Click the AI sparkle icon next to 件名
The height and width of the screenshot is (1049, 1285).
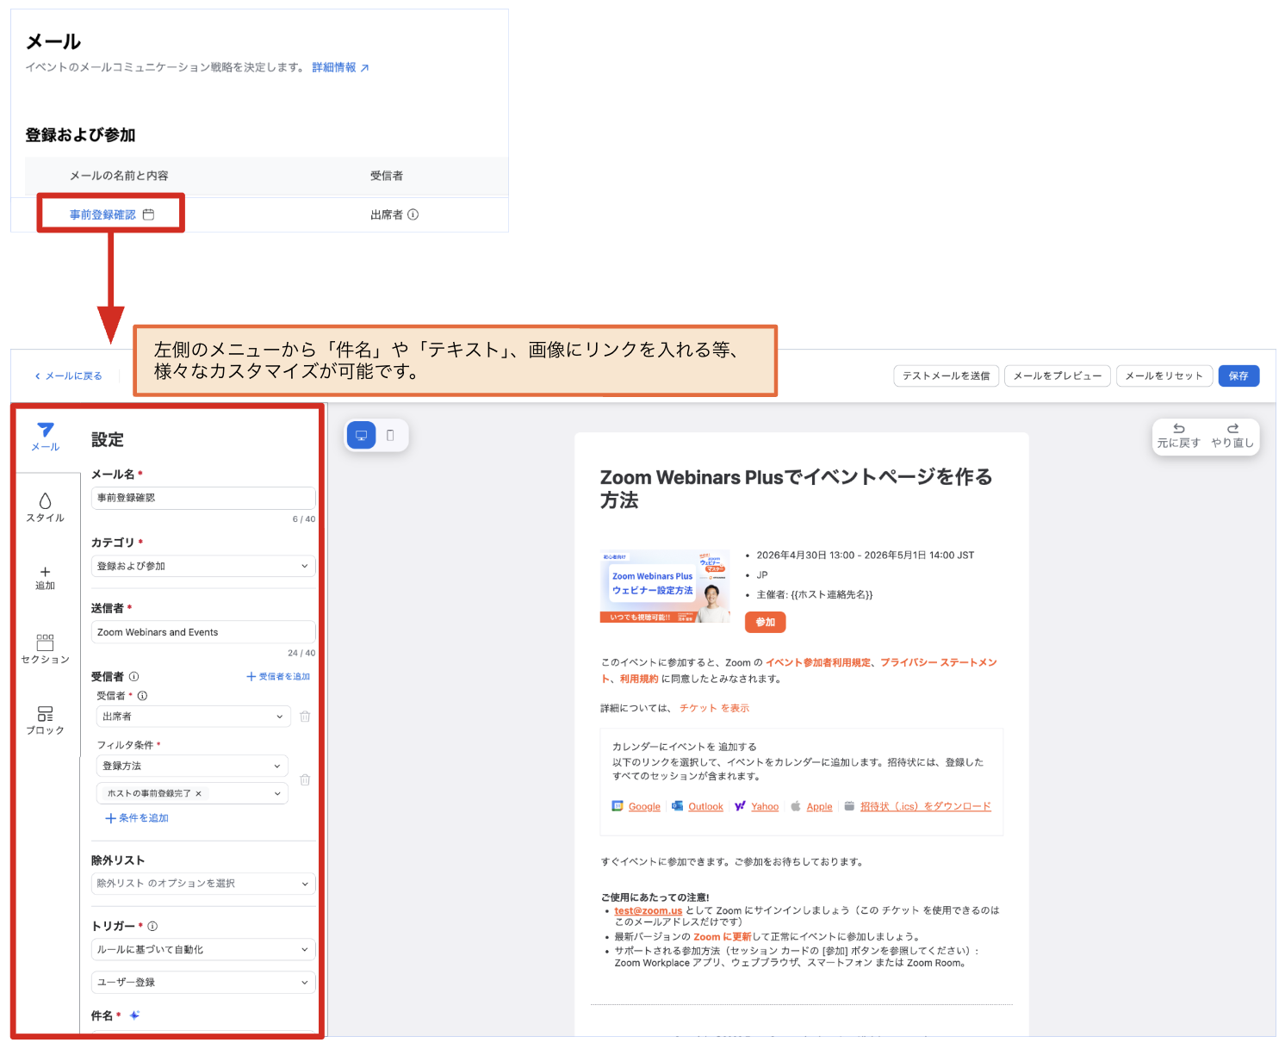(x=134, y=1015)
